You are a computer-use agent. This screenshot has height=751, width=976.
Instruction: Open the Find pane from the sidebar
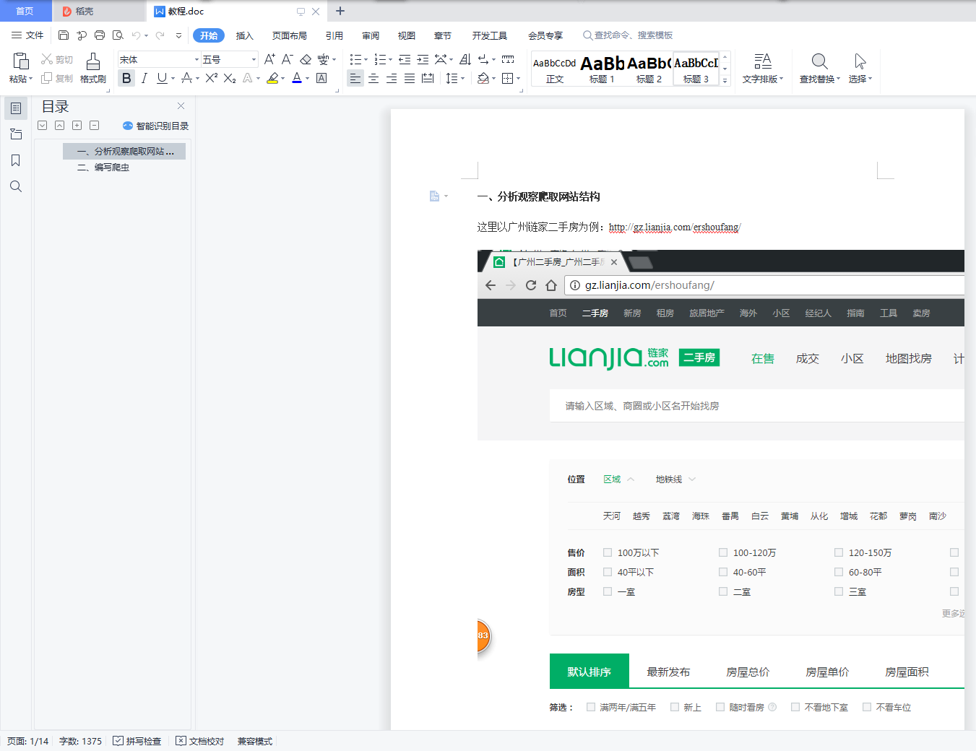click(15, 186)
